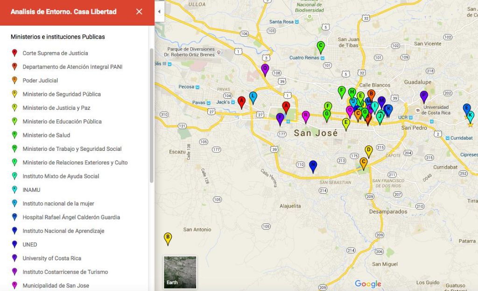Click the dark blue marker south of San José
The image size is (478, 291).
pos(313,166)
